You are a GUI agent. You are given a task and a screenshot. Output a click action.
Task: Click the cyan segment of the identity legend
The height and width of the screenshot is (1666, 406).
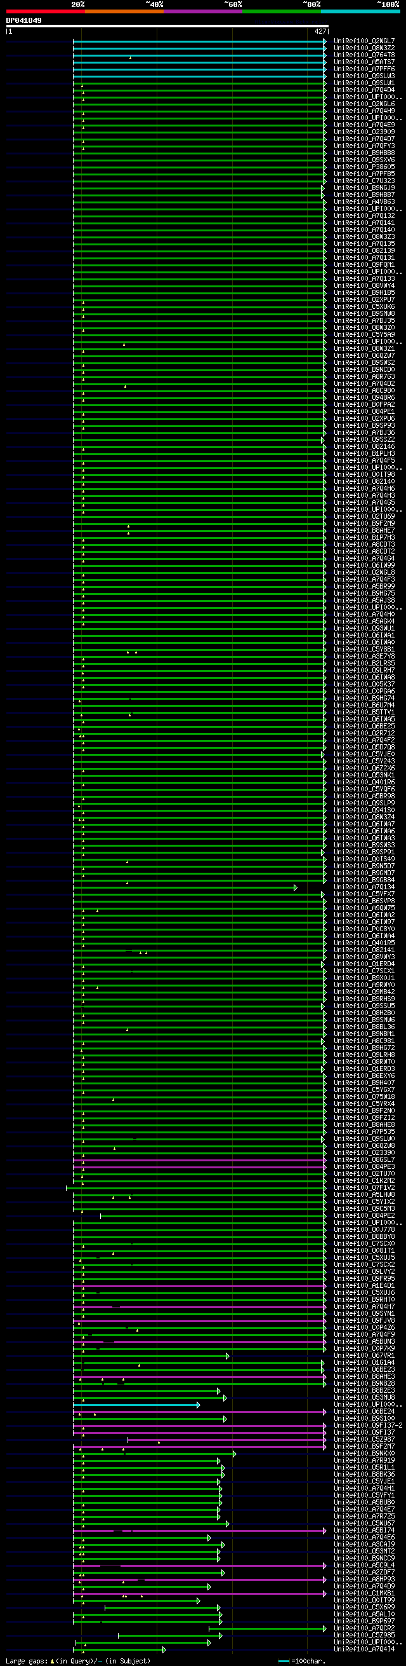click(x=360, y=11)
